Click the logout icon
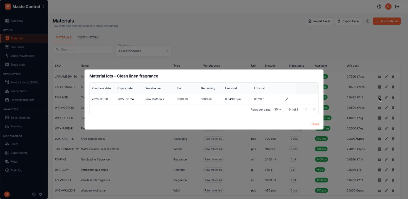This screenshot has width=408, height=199. (x=397, y=7)
